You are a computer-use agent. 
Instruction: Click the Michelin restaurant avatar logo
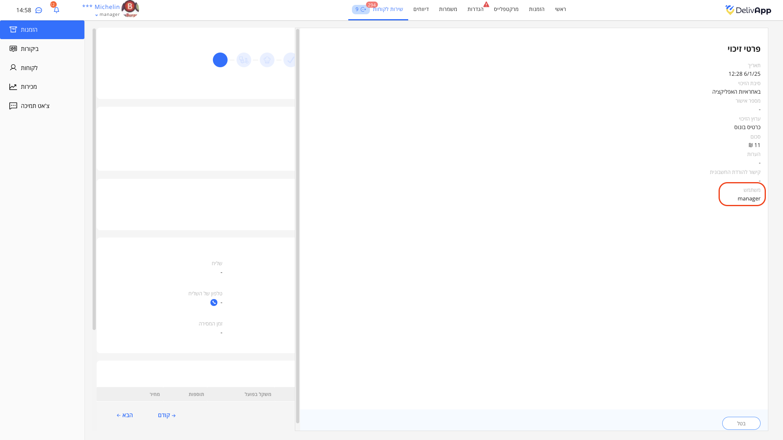coord(130,9)
